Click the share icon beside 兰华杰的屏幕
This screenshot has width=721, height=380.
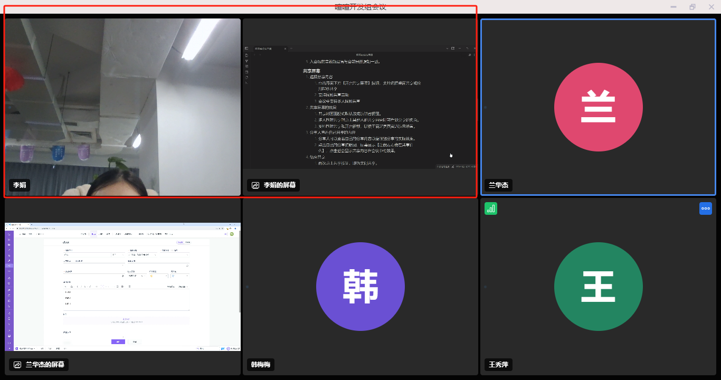[17, 365]
